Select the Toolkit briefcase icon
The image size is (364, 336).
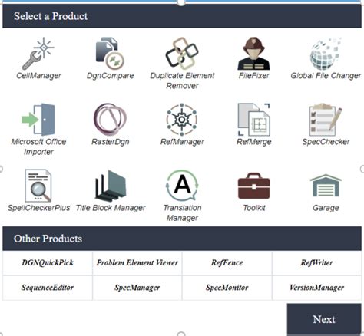click(x=253, y=186)
